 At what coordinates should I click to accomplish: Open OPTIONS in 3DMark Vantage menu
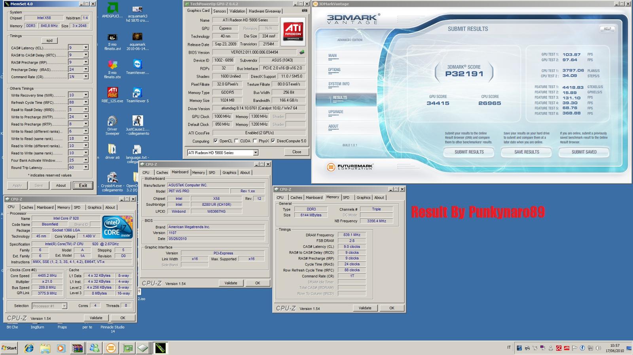coord(334,69)
